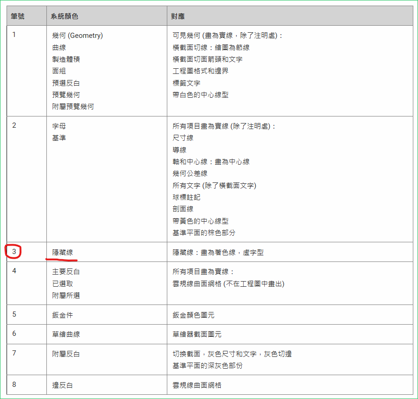
Task: Select the 鈑金顏色圖元 cell text
Action: tap(194, 315)
